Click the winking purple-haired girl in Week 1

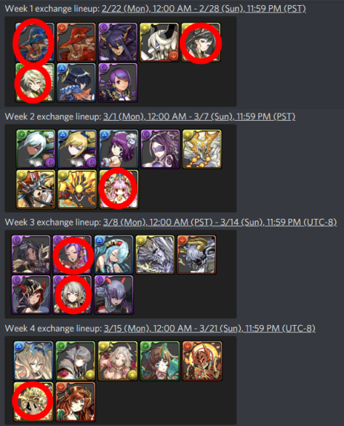[x=118, y=83]
